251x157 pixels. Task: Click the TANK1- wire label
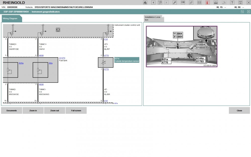point(42,89)
